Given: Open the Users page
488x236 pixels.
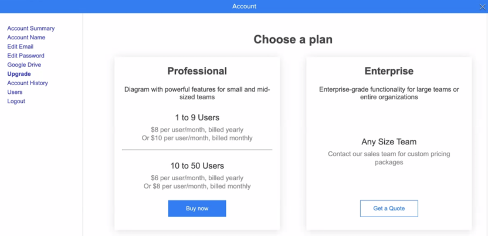Looking at the screenshot, I should 15,92.
